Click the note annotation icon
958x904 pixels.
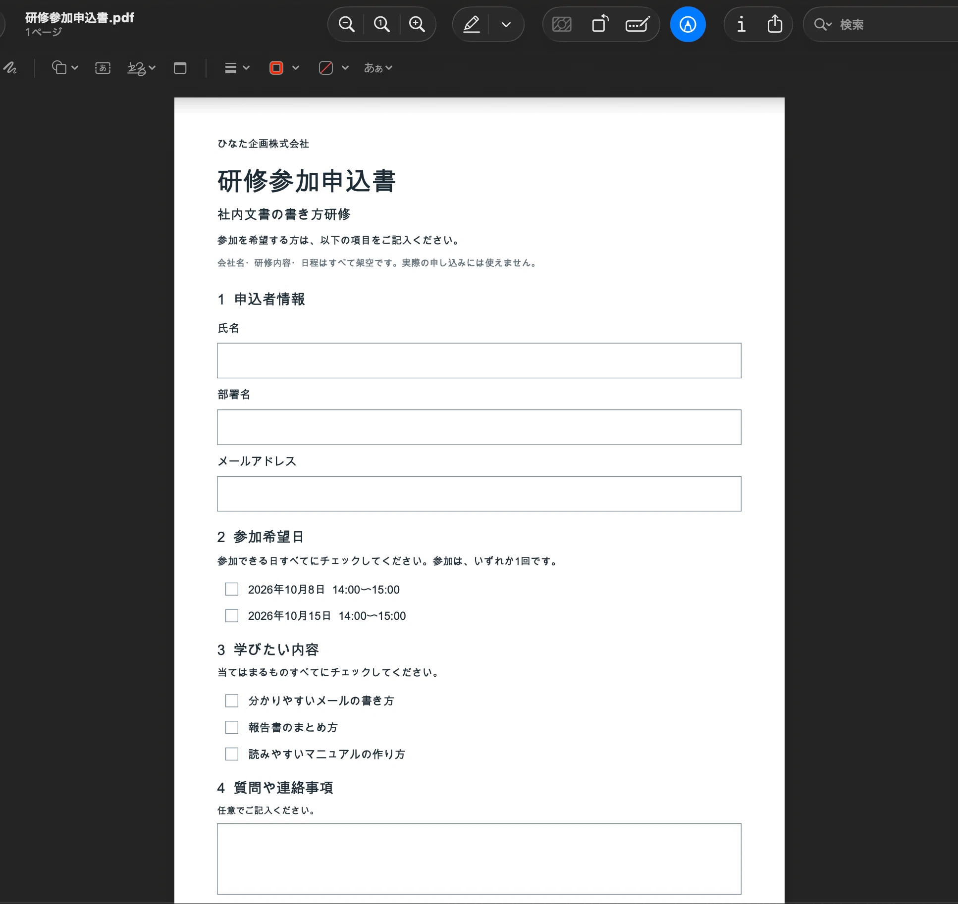[180, 68]
